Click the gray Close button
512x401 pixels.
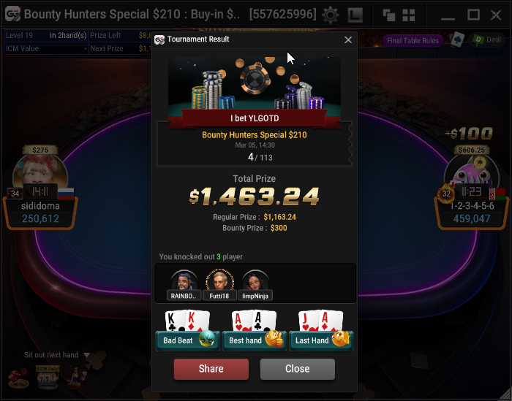coord(298,369)
